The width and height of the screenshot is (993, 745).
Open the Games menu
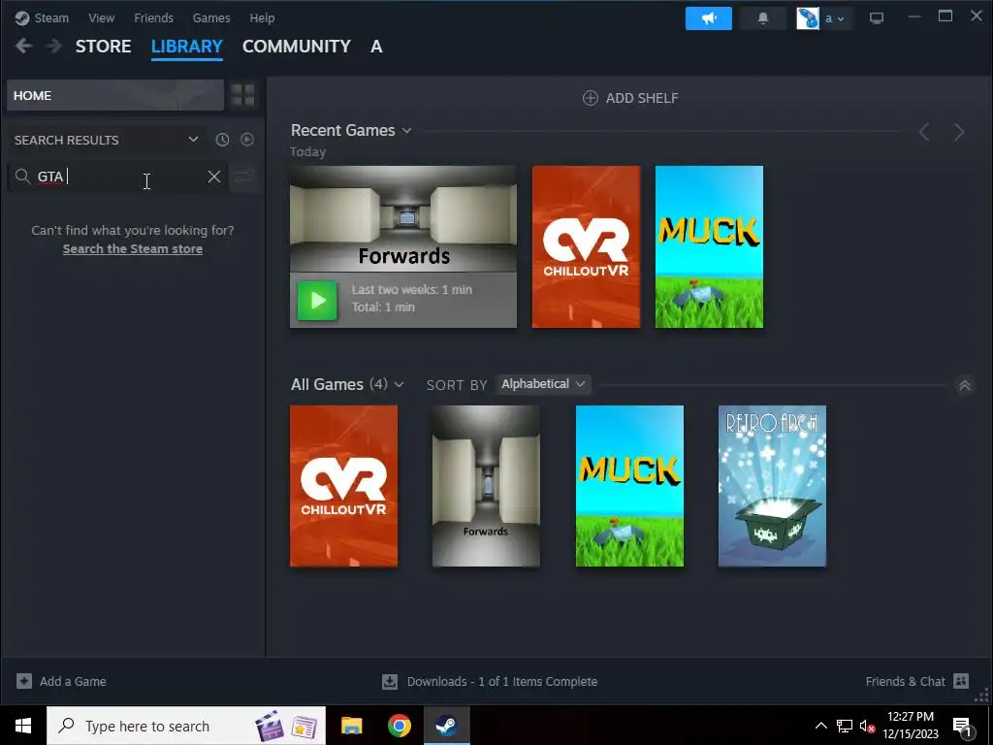click(210, 17)
